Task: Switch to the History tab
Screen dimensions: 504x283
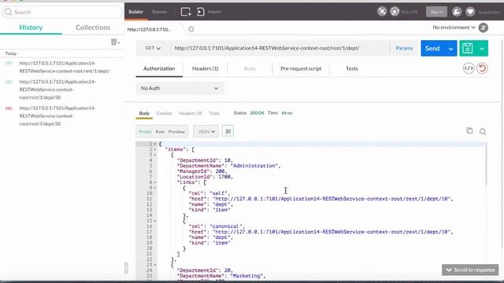Action: tap(31, 28)
